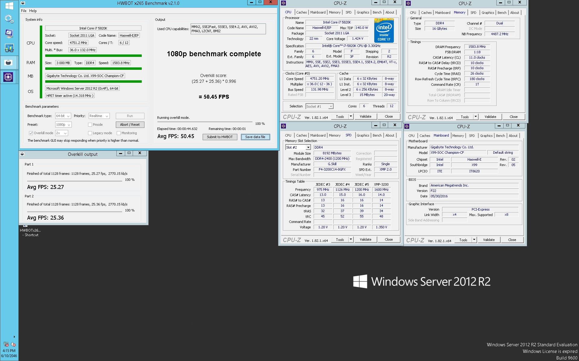The height and width of the screenshot is (361, 579).
Task: Switch to Bench tab in CPU-Z Memory-tab window
Action: click(x=502, y=13)
